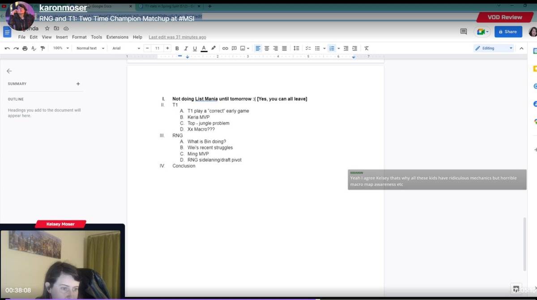Image resolution: width=537 pixels, height=300 pixels.
Task: Decrease font size with minus button
Action: click(x=147, y=48)
